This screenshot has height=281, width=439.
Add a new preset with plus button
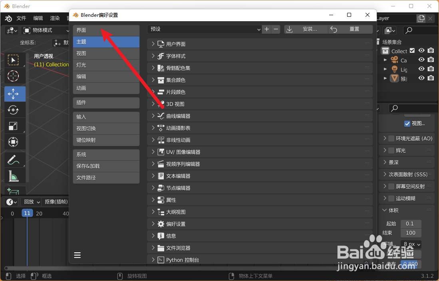coord(267,29)
